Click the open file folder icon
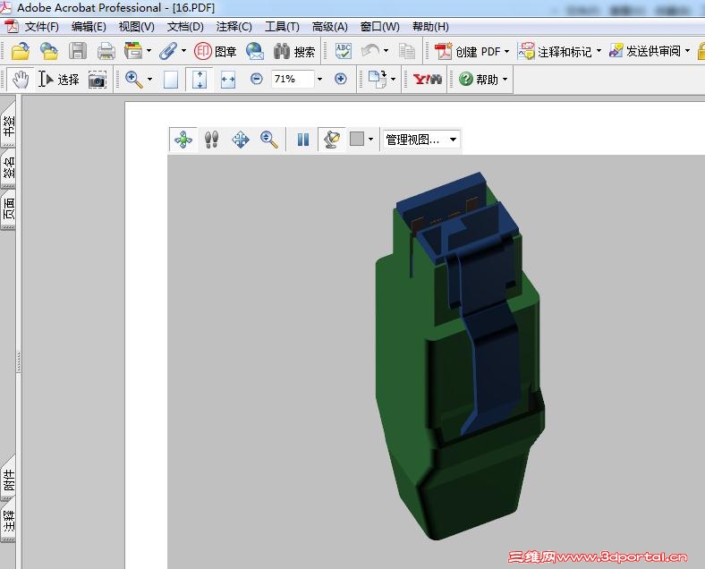Viewport: 705px width, 569px height. coord(20,51)
